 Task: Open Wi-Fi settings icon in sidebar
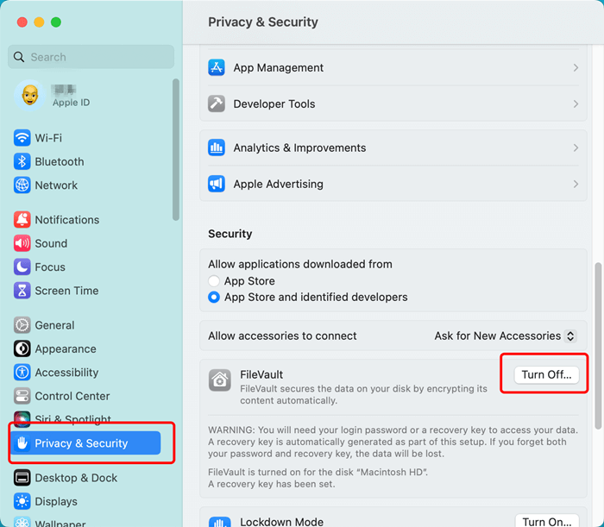[22, 138]
